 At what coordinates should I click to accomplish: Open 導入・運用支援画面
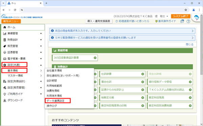click(99, 21)
